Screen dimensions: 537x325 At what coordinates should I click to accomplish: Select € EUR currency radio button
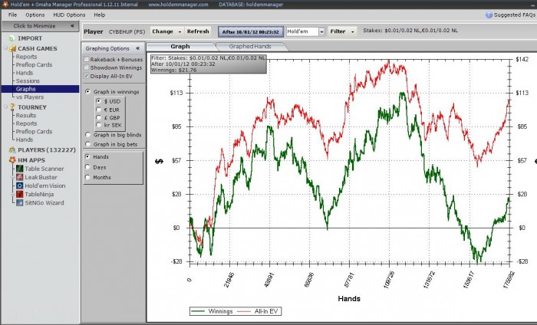click(x=99, y=110)
